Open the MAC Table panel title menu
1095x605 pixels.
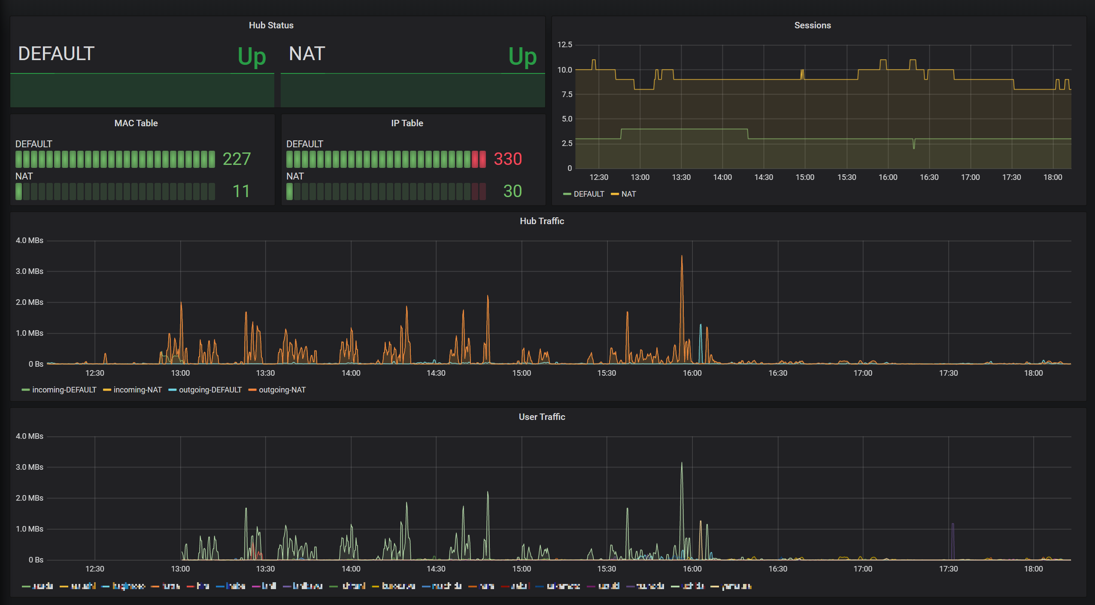136,123
